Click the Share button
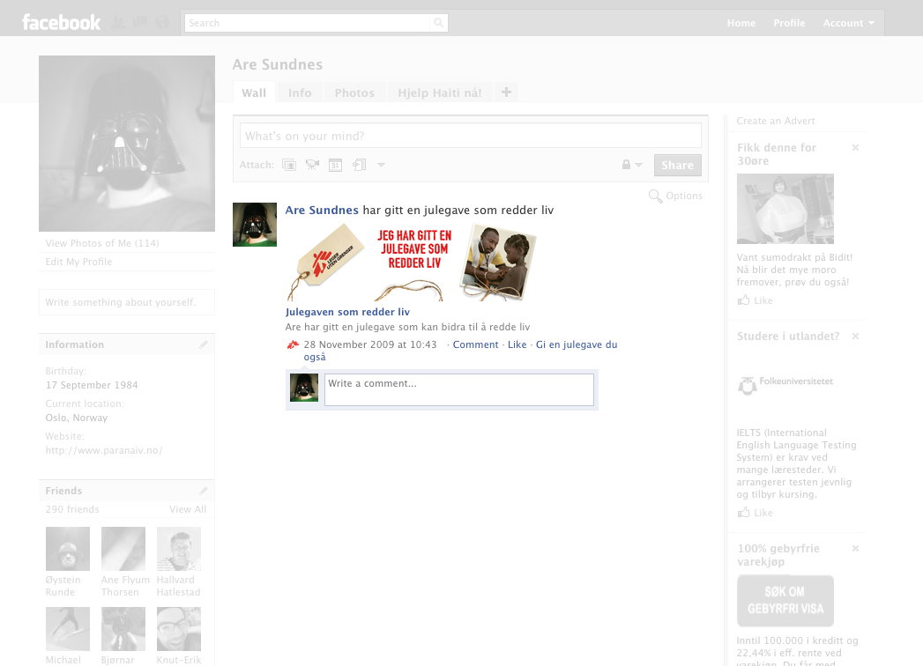The image size is (923, 666). (x=678, y=166)
